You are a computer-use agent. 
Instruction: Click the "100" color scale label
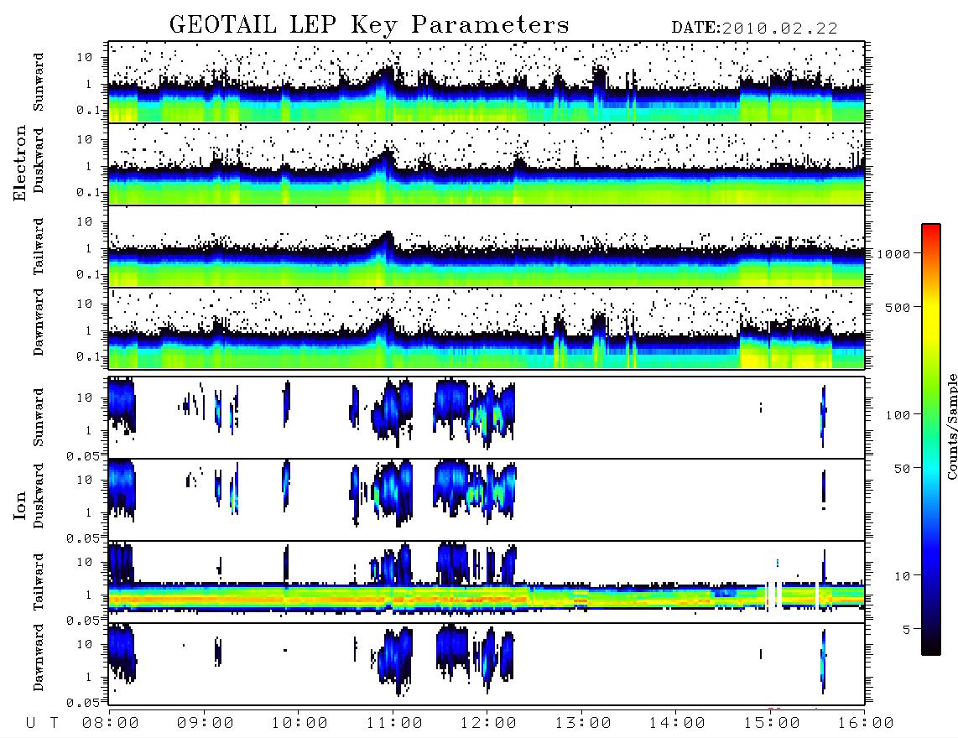898,415
